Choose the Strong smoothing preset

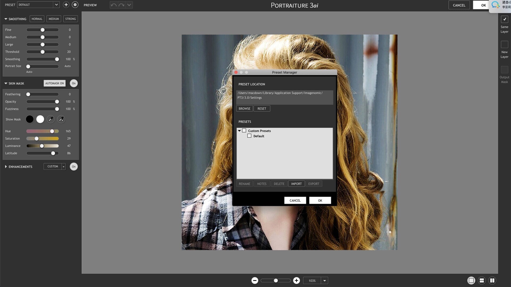(71, 19)
